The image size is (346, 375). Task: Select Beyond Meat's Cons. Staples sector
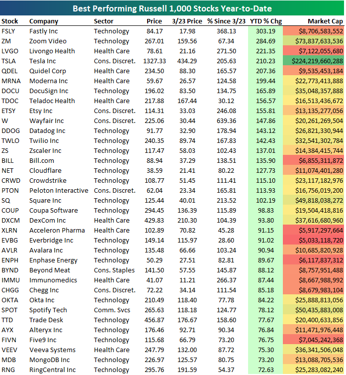[114, 270]
